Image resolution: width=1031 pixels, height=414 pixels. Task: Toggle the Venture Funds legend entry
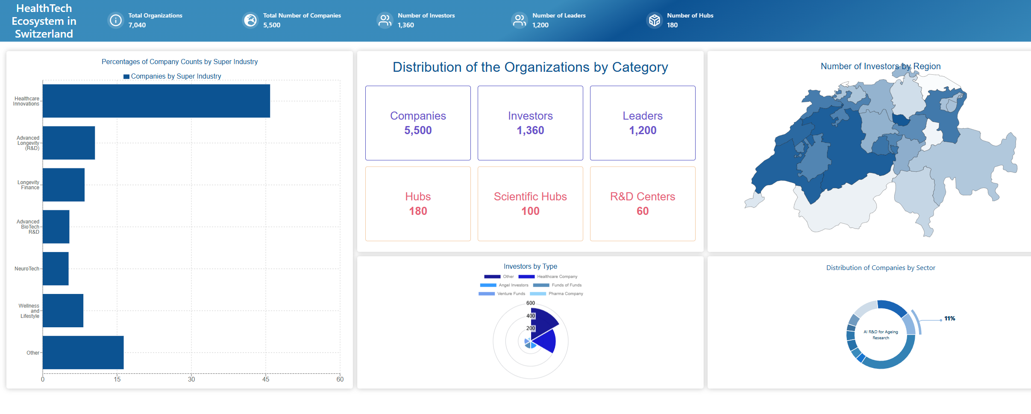pos(502,294)
